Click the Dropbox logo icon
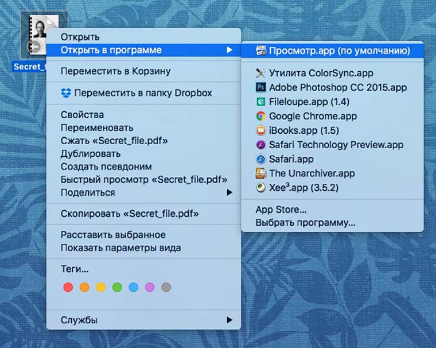 (x=66, y=93)
